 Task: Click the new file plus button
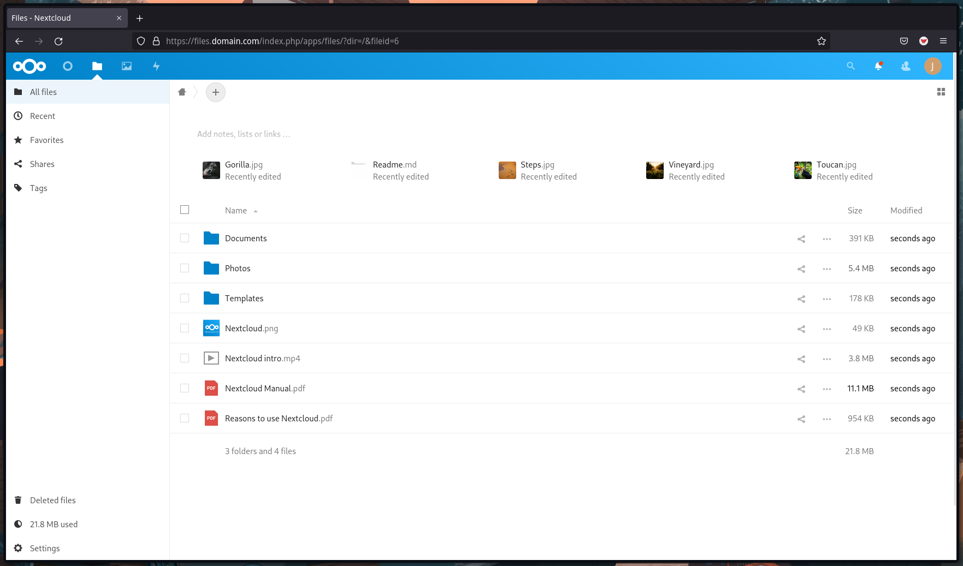click(x=216, y=92)
